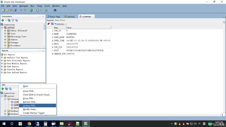Expand the Indexes node
Viewport: 226px width, 127px height.
(x=5, y=40)
